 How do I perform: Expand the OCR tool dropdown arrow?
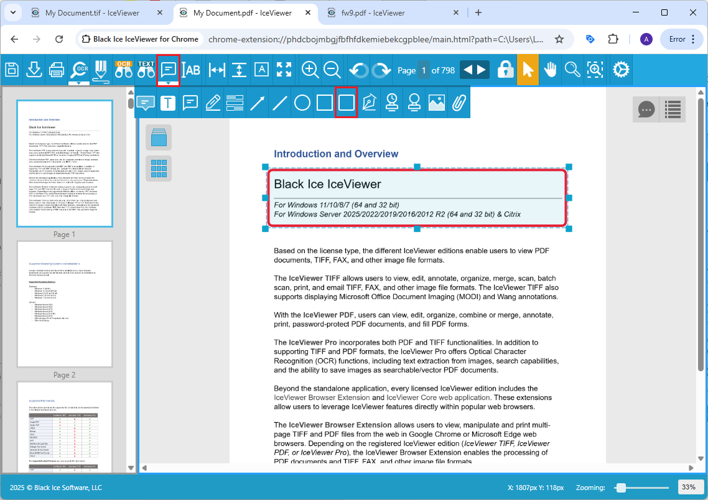[x=79, y=83]
